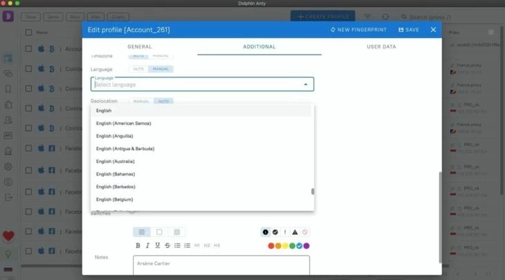Apply H3 heading in notes toolbar
This screenshot has width=505, height=280.
(217, 245)
